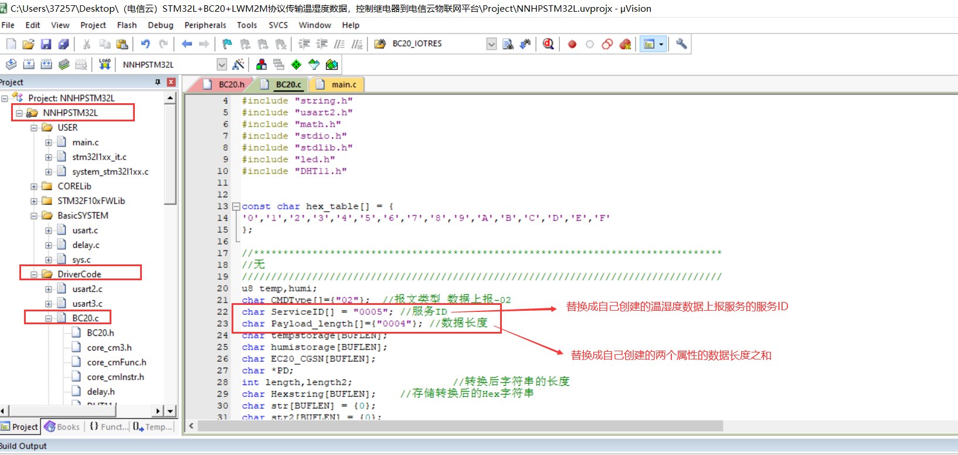Image resolution: width=958 pixels, height=455 pixels.
Task: Open the window layout dropdown arrow
Action: tap(661, 44)
